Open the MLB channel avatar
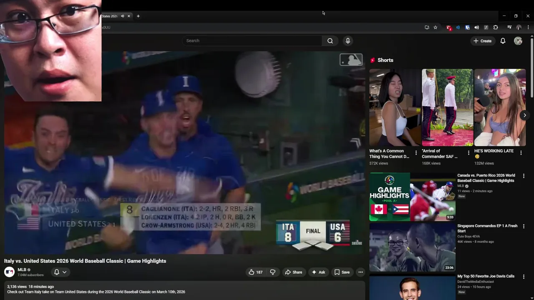Image resolution: width=534 pixels, height=300 pixels. 9,272
